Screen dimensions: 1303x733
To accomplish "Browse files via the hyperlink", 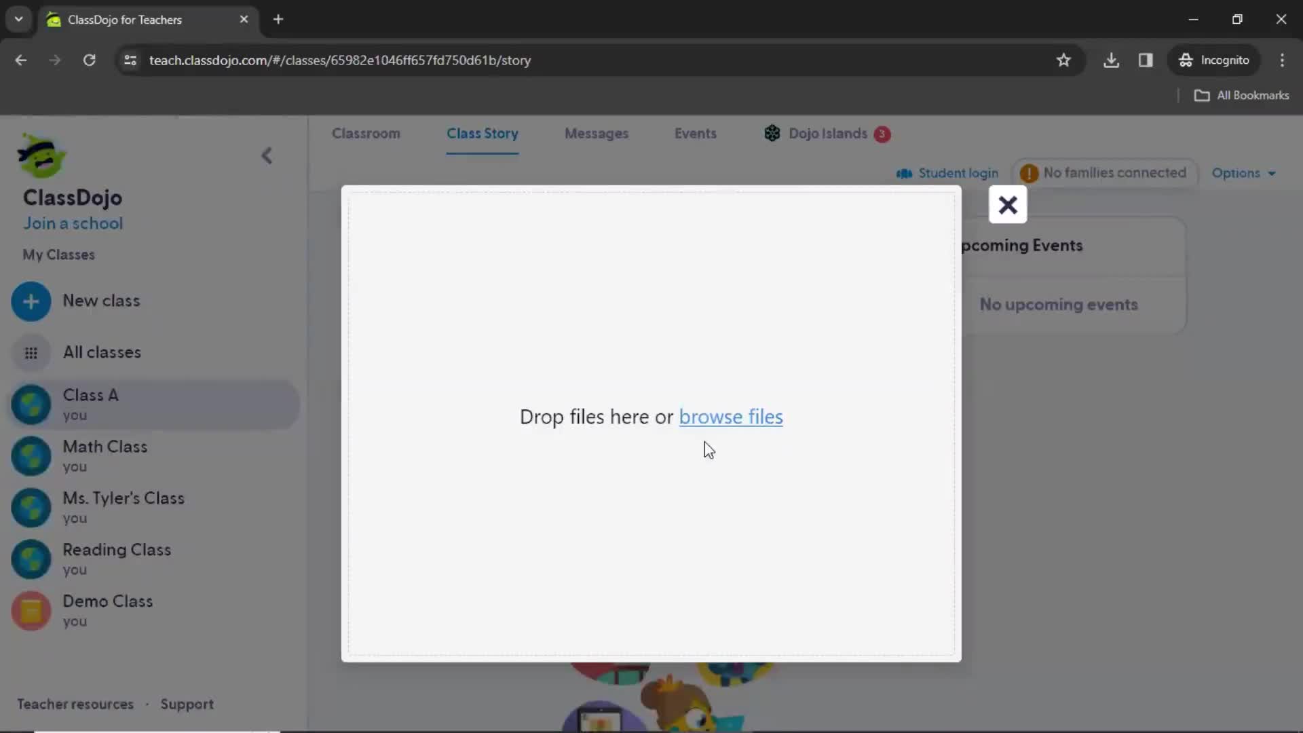I will click(731, 416).
